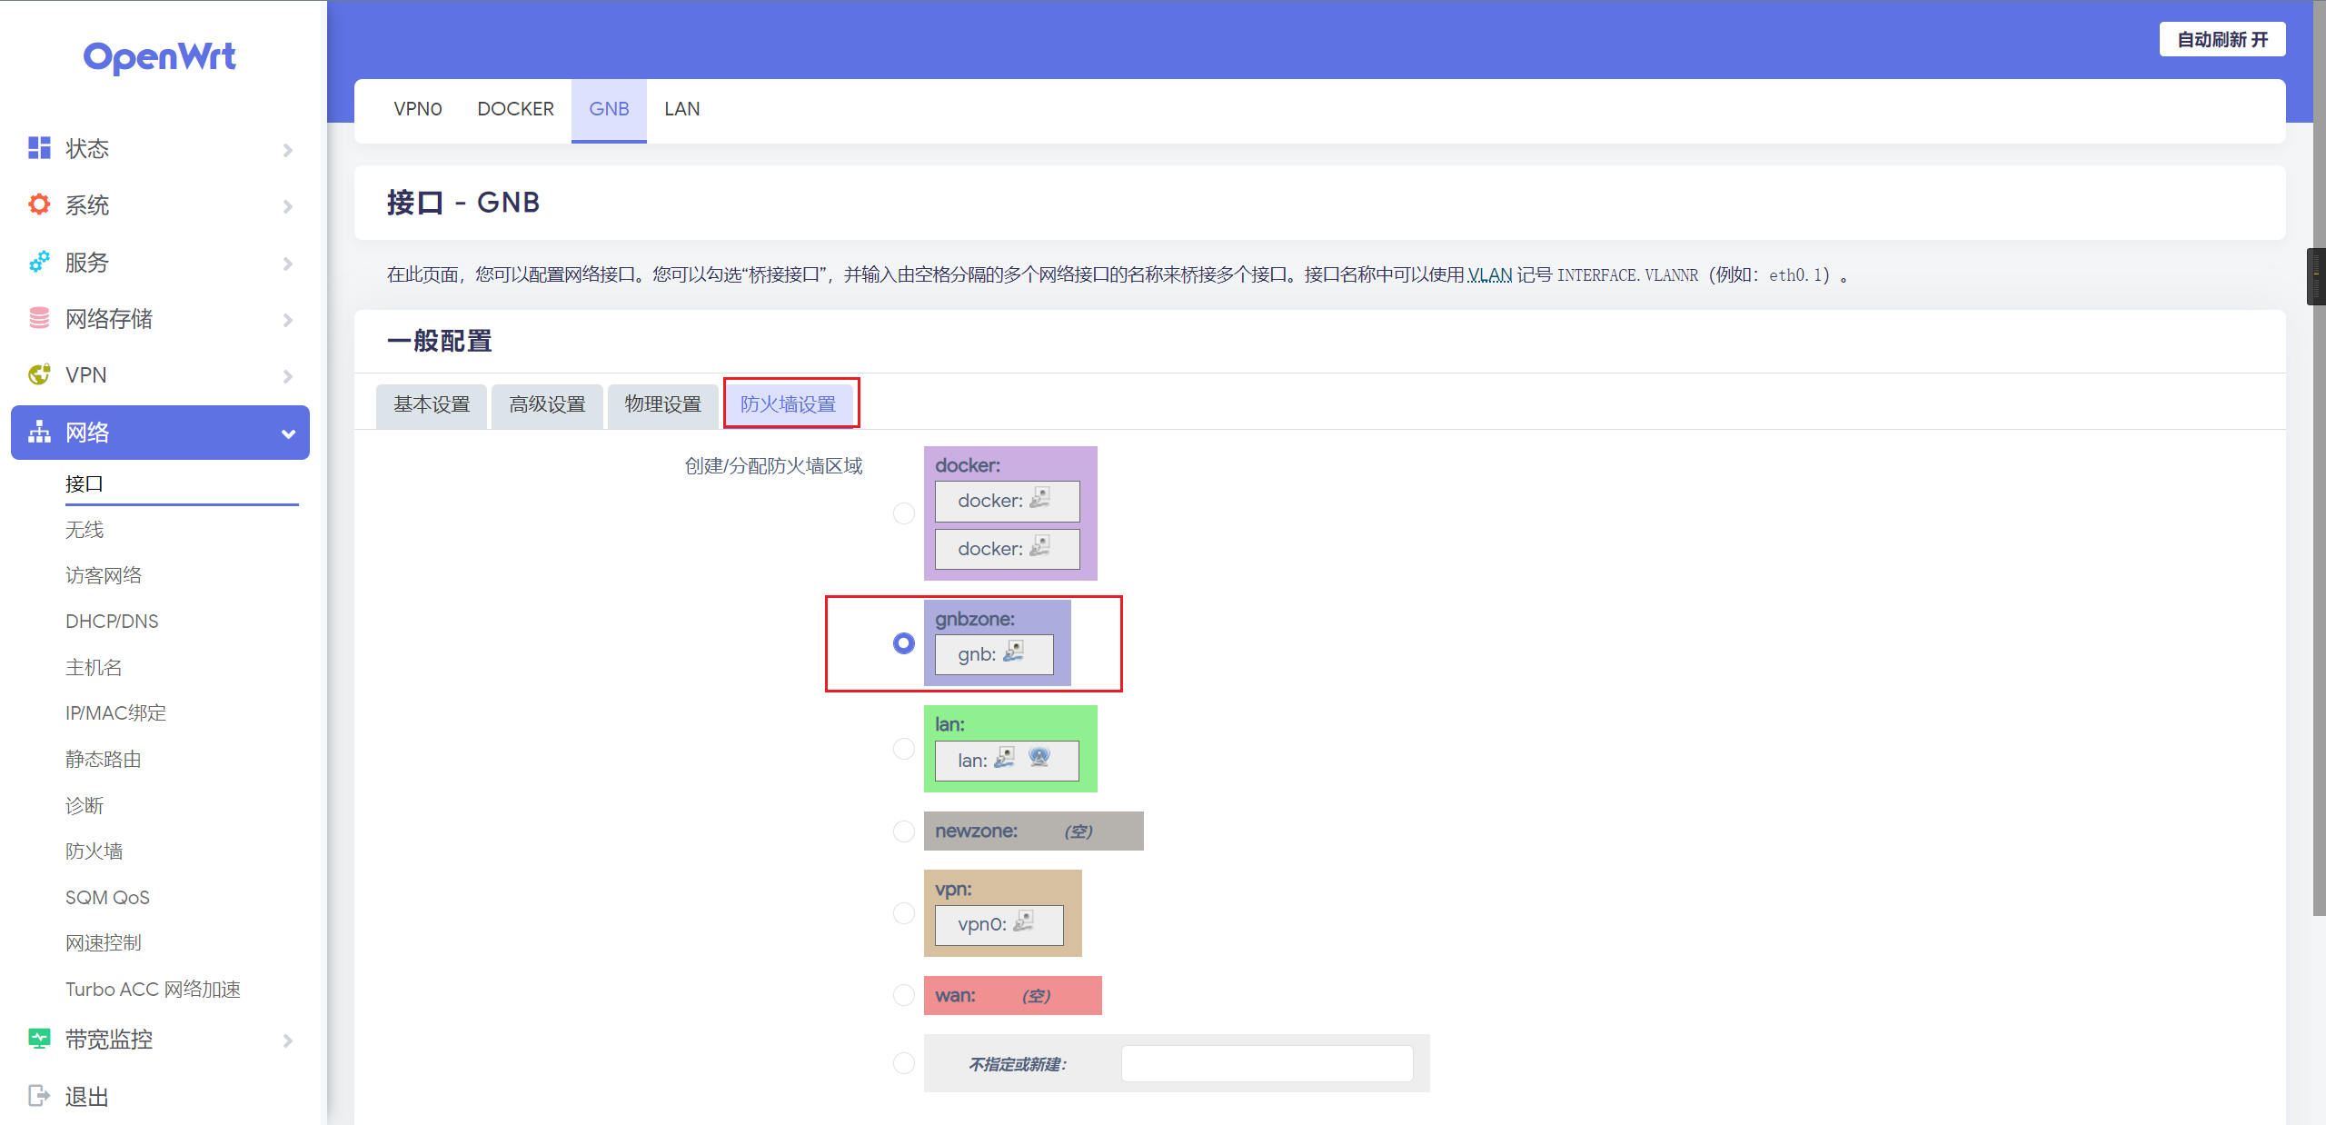
Task: Open the 状态 status menu icon
Action: click(38, 147)
